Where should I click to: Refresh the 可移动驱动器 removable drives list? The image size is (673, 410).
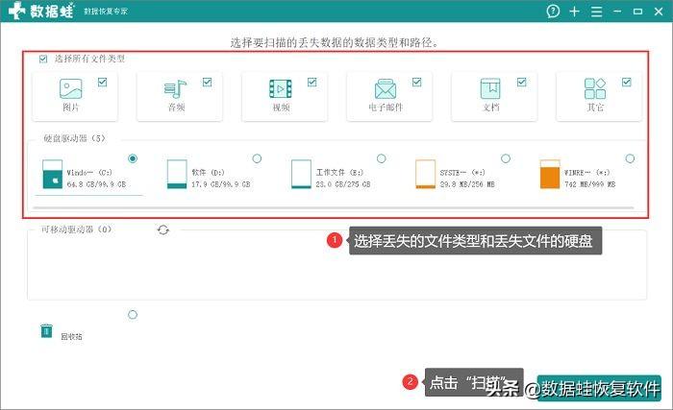click(163, 230)
